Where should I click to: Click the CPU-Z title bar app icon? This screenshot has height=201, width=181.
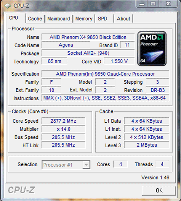click(8, 6)
